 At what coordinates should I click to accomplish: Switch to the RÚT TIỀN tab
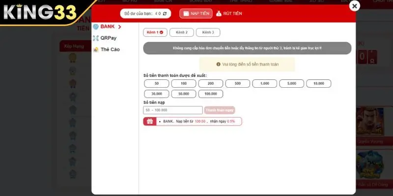pyautogui.click(x=229, y=14)
